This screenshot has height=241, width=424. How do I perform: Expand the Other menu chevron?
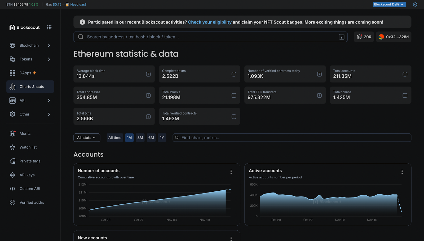point(49,114)
